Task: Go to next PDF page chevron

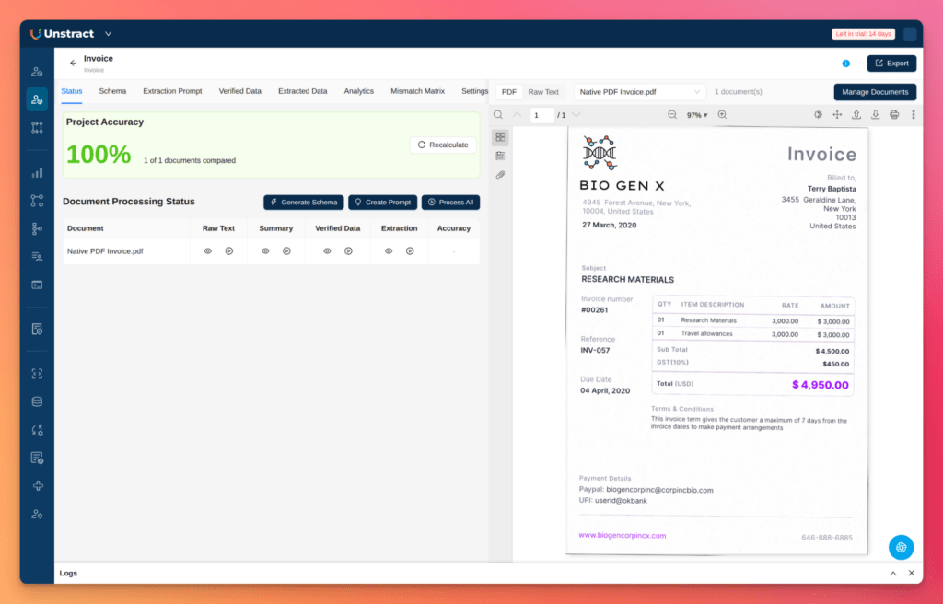Action: pos(576,115)
